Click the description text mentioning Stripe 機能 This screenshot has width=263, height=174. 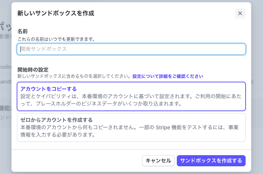tap(129, 131)
